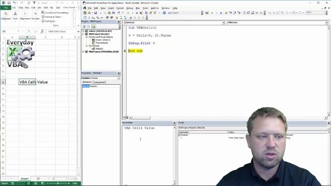Click the Find binoculars icon in VBA toolbar

tap(114, 13)
